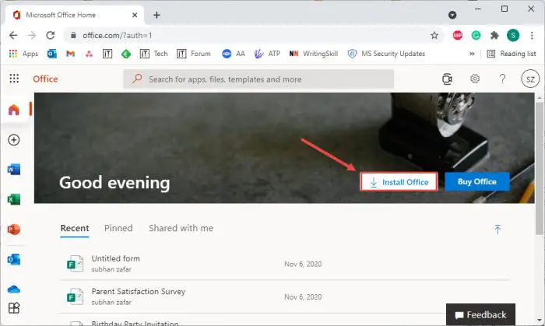
Task: Open the ATP bookmark
Action: (x=267, y=54)
